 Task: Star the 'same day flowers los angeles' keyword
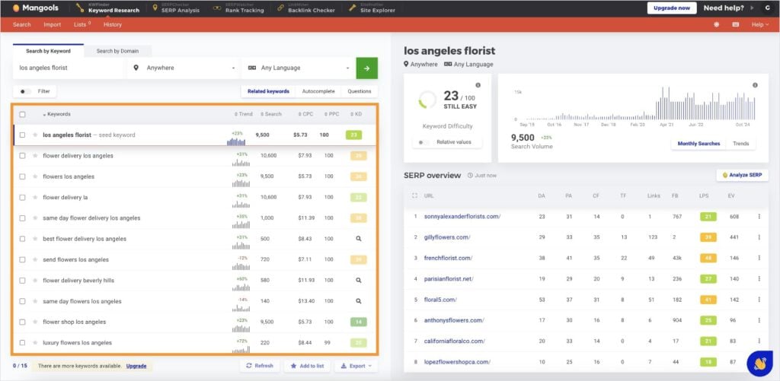pyautogui.click(x=35, y=301)
